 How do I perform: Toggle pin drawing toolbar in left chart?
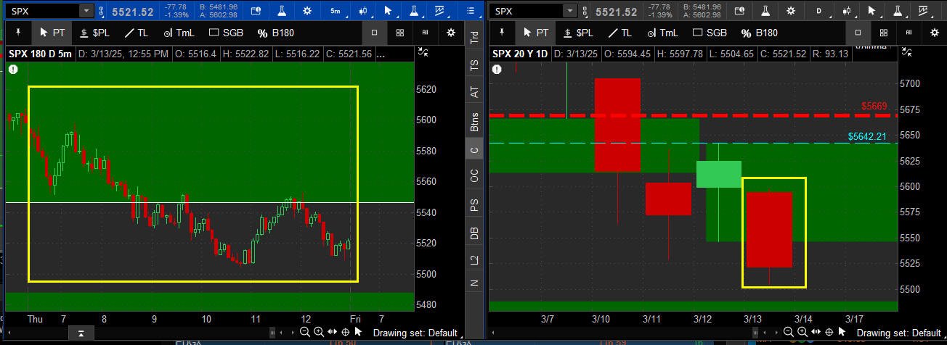(x=19, y=33)
